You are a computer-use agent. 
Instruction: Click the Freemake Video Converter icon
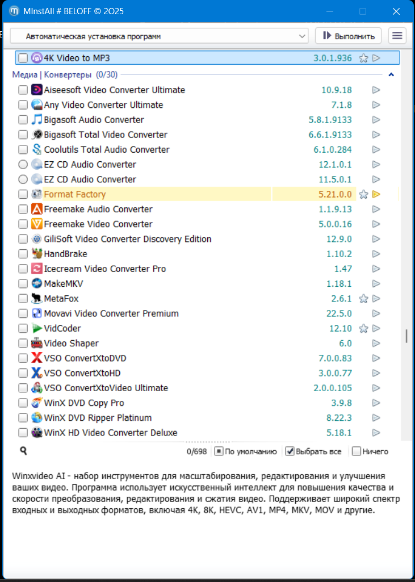pyautogui.click(x=37, y=224)
